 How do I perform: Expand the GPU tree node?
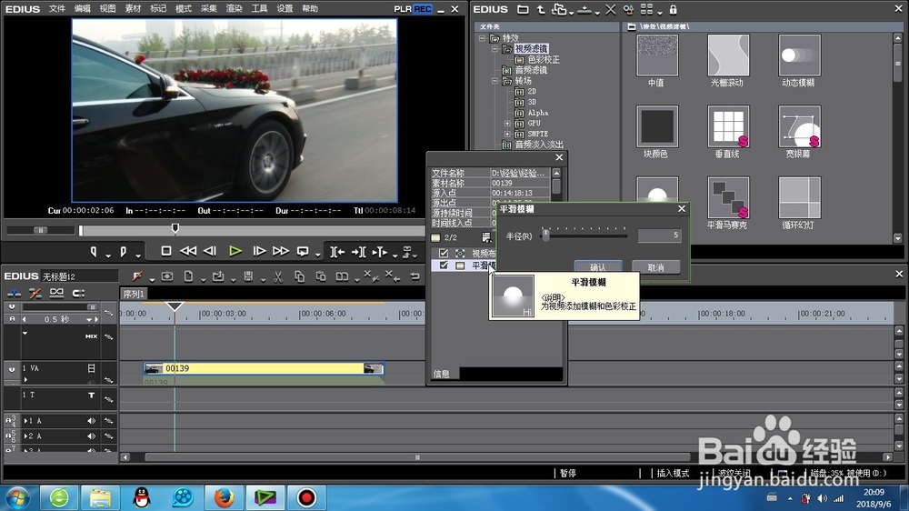point(507,124)
